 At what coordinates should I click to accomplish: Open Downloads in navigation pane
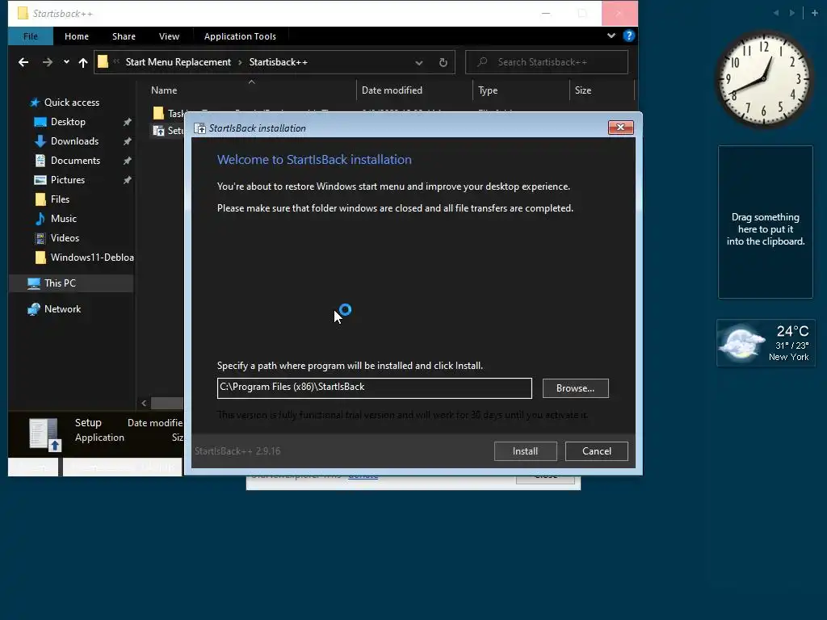74,141
